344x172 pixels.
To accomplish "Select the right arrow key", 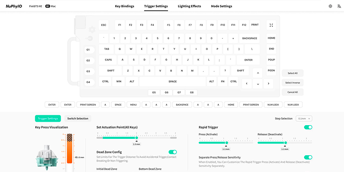I will 268,83.
